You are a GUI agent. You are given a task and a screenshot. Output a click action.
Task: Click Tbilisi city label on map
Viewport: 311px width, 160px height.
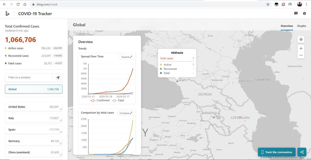click(x=216, y=101)
